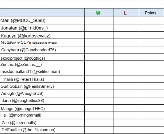Click the L cell in Jonatan's row
Screen dimensions: 164x134
tap(126, 28)
